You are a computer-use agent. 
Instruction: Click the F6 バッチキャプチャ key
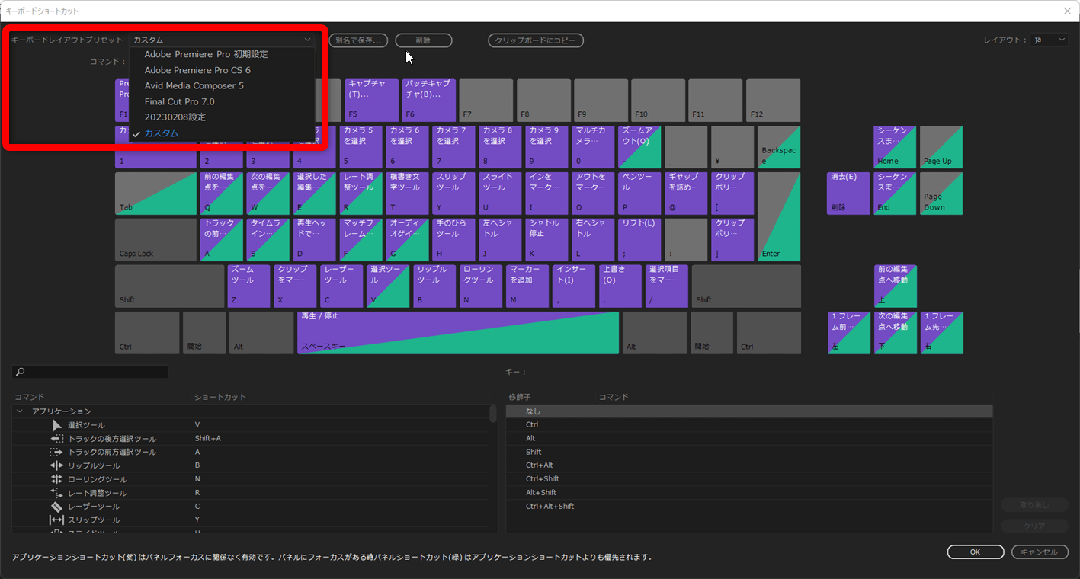[x=429, y=100]
